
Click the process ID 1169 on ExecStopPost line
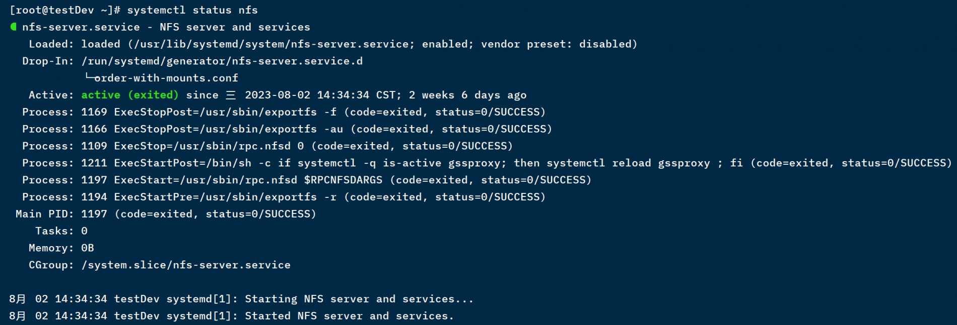pos(94,112)
